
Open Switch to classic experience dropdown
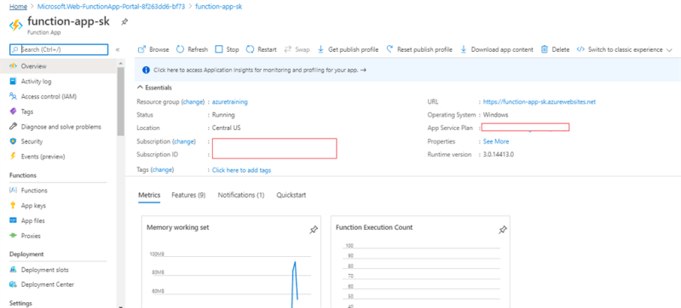click(x=624, y=49)
